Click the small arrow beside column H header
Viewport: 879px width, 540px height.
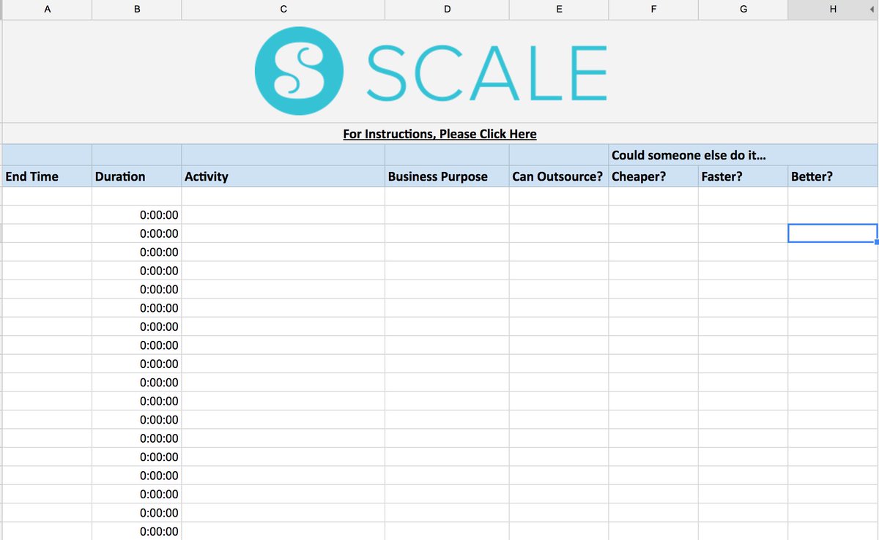(x=873, y=9)
